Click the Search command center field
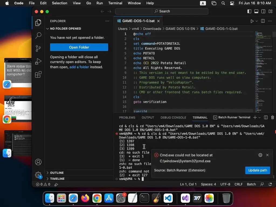The height and width of the screenshot is (207, 276). 162,11
